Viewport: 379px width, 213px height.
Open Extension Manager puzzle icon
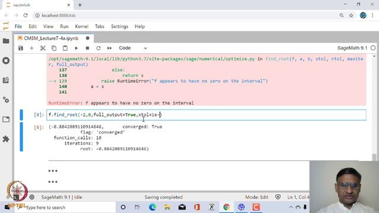6,139
